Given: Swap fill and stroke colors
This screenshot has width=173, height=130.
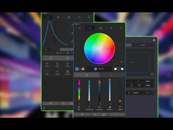Looking at the screenshot, I should click(x=80, y=69).
